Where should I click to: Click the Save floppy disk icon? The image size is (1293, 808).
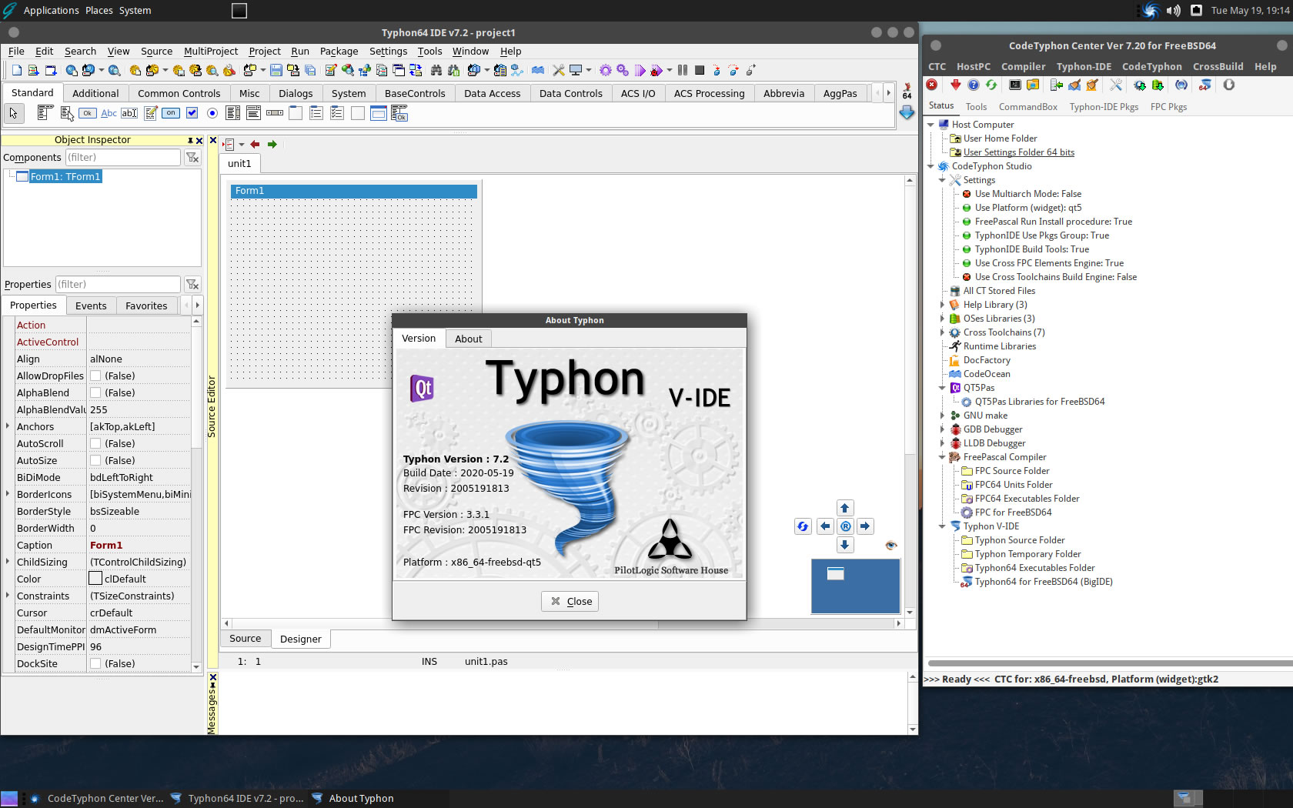coord(276,70)
